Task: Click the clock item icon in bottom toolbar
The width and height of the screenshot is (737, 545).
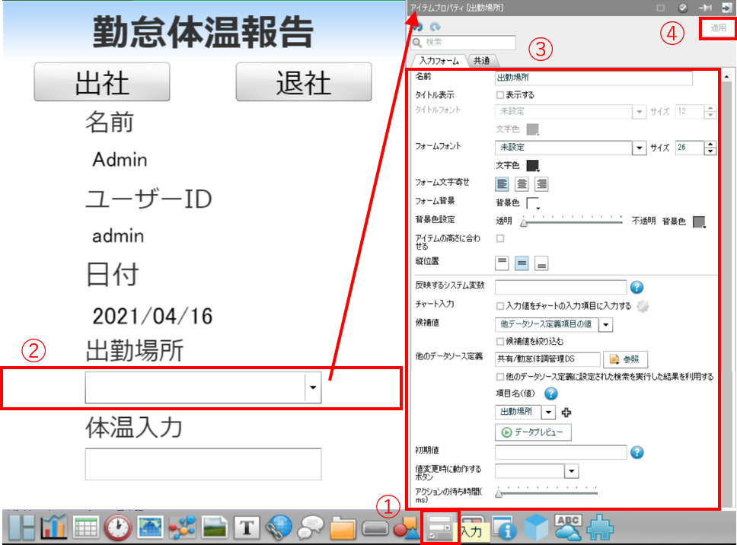Action: 118,527
